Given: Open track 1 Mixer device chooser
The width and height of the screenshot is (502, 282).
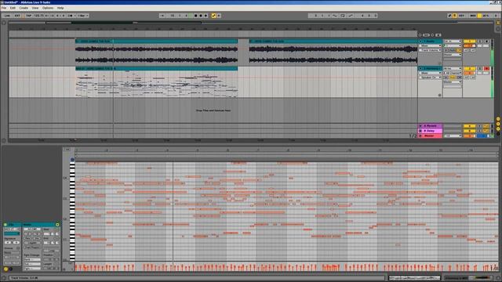Looking at the screenshot, I should pyautogui.click(x=431, y=45).
